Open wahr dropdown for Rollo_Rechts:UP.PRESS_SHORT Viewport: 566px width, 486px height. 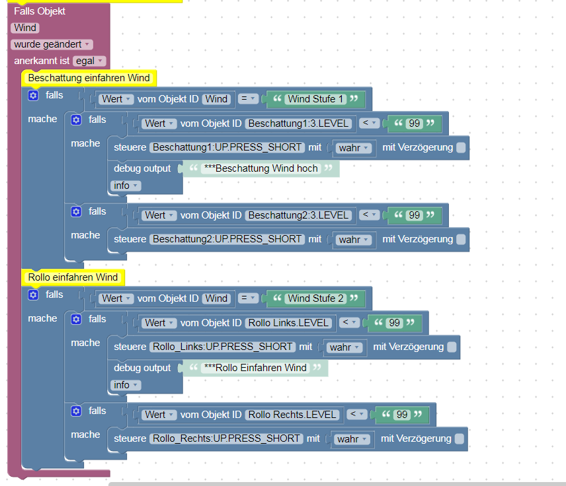352,440
